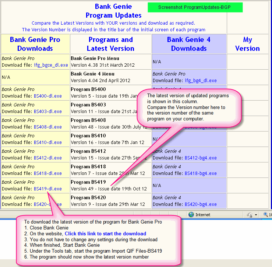
Task: Click the My Version column header
Action: (247, 44)
